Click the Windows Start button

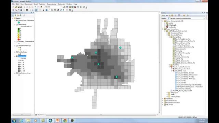(x=14, y=121)
